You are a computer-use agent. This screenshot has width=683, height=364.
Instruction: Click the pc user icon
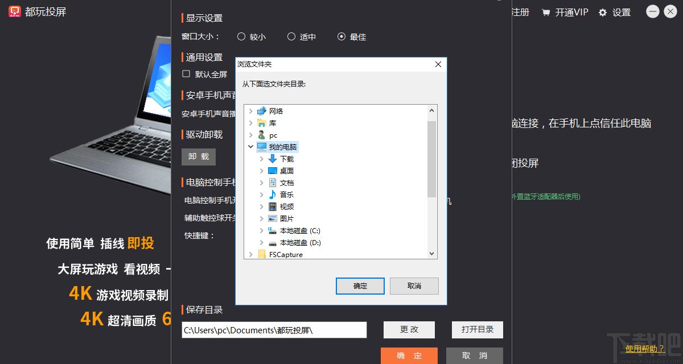pos(262,135)
